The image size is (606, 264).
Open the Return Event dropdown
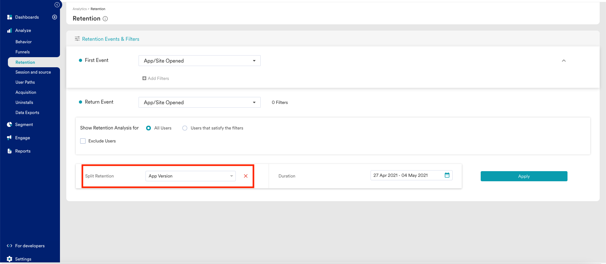[x=199, y=102]
